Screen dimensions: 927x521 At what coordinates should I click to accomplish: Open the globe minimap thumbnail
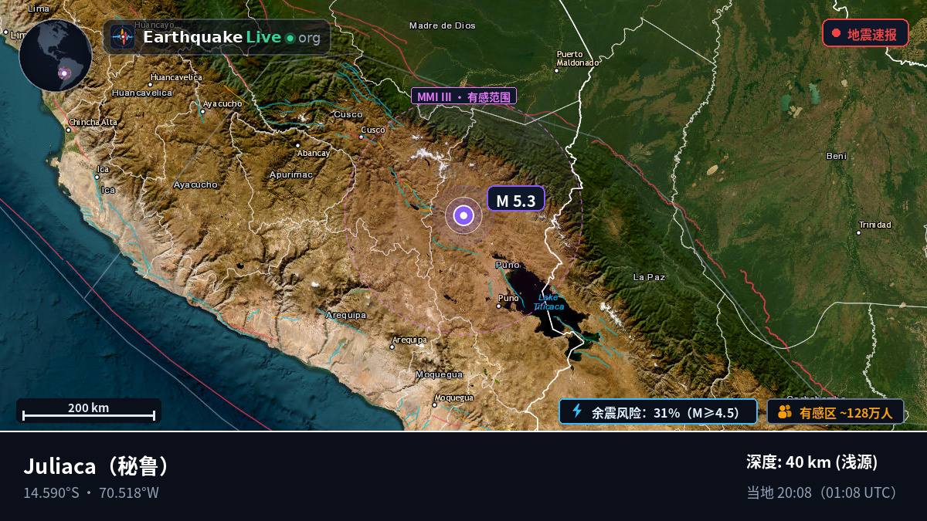56,56
